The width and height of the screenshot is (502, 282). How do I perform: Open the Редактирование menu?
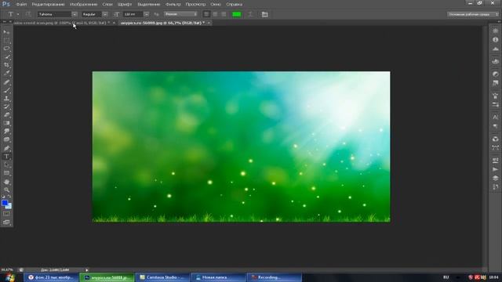coord(48,5)
